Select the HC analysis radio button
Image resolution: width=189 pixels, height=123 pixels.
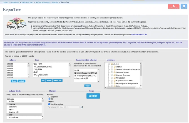(49, 99)
